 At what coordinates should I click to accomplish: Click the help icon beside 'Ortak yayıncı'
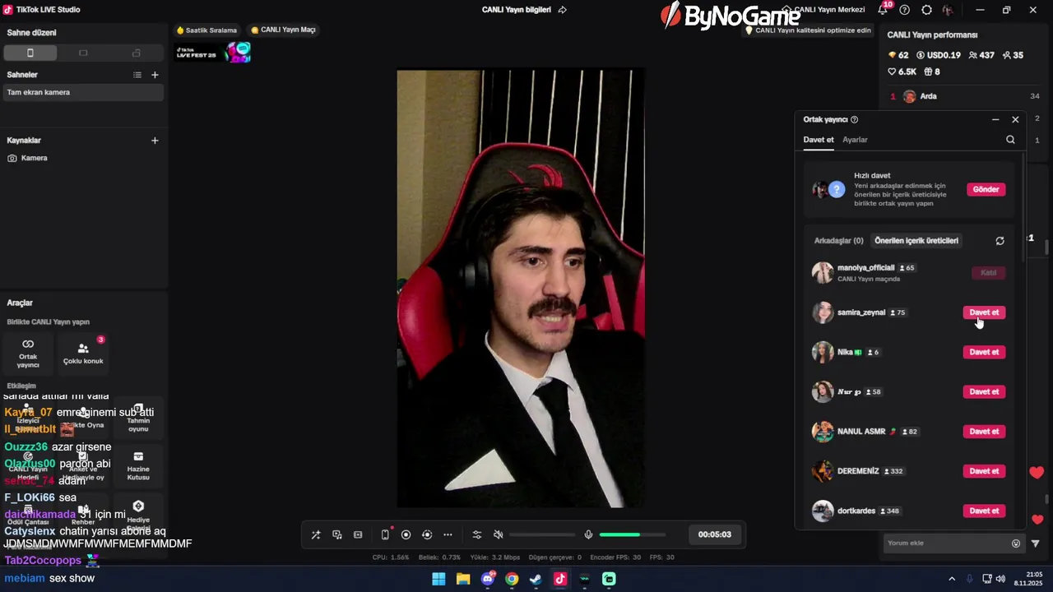click(x=854, y=119)
